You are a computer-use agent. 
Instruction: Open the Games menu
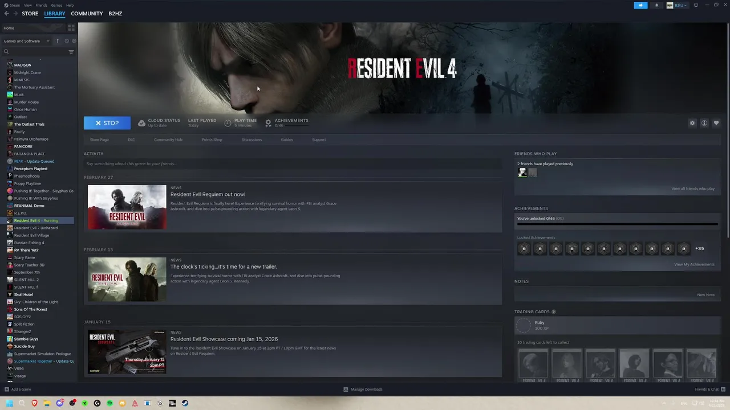pyautogui.click(x=56, y=5)
